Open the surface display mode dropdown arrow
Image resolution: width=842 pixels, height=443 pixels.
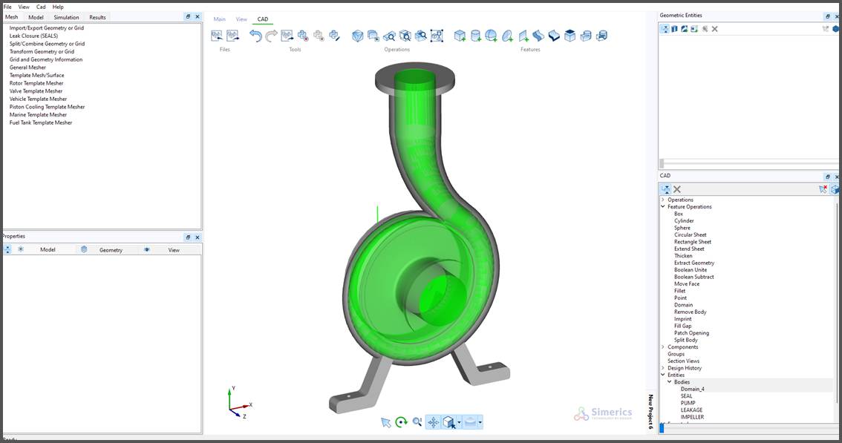[480, 423]
